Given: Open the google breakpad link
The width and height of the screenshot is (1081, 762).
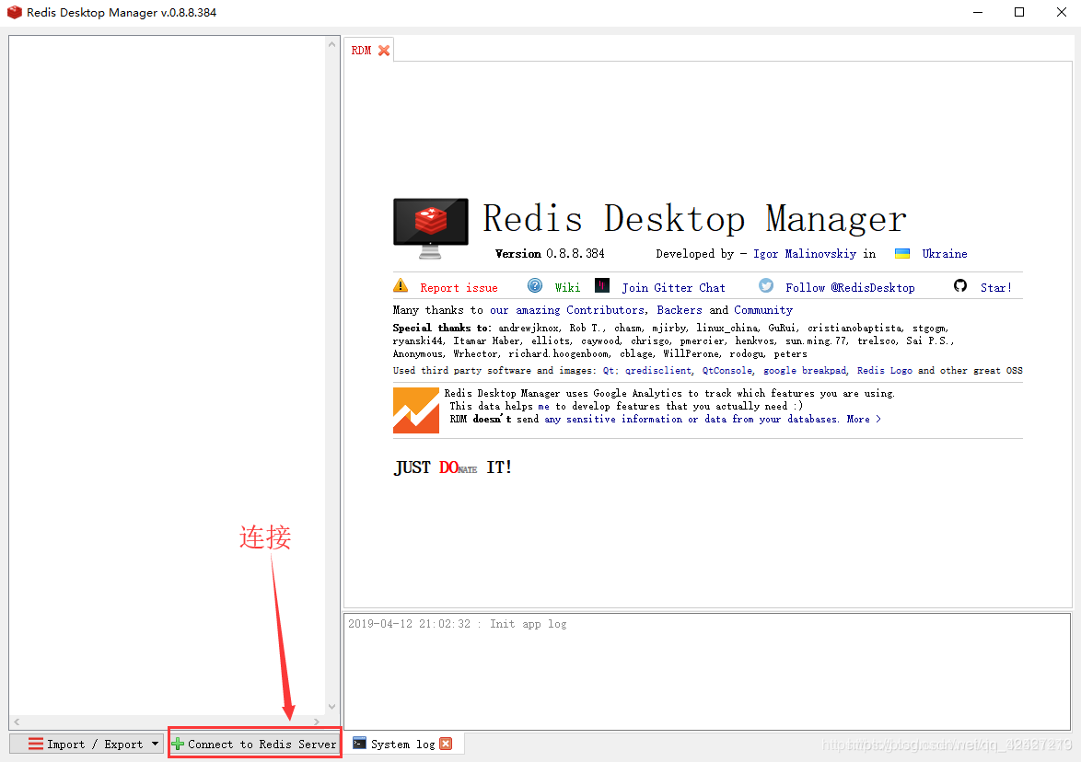Looking at the screenshot, I should [x=805, y=371].
